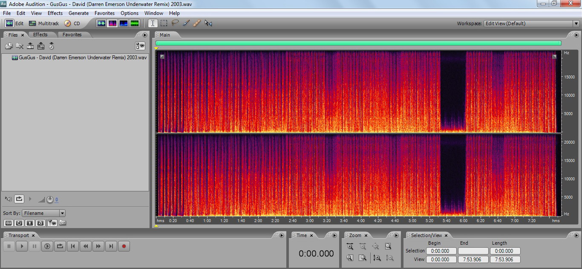Toggle Play Looped in Transport

[x=60, y=246]
